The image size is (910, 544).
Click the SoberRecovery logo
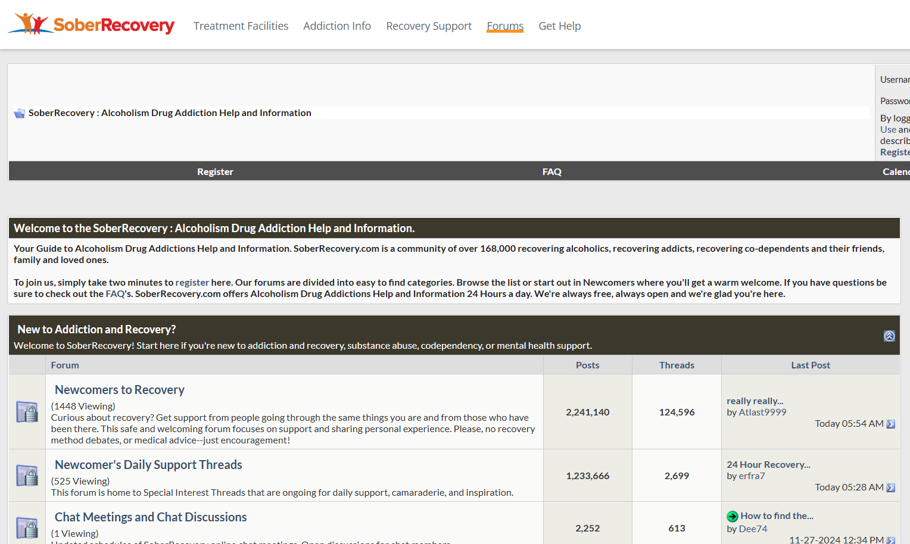pyautogui.click(x=91, y=24)
